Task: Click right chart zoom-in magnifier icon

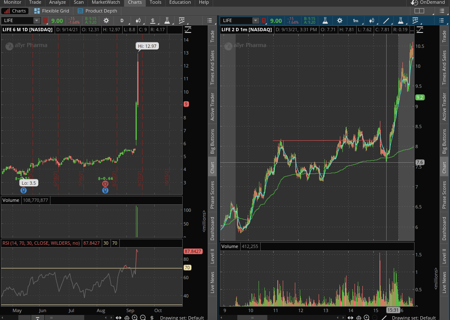Action: (367, 318)
